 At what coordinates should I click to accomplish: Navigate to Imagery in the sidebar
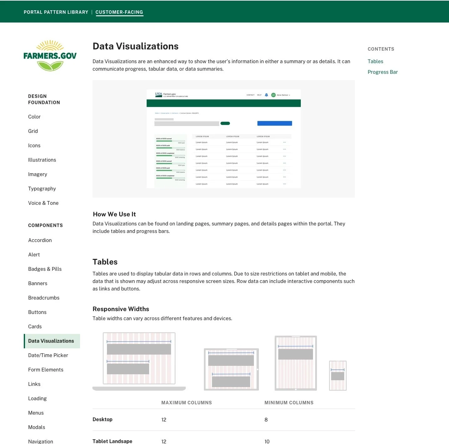click(38, 174)
